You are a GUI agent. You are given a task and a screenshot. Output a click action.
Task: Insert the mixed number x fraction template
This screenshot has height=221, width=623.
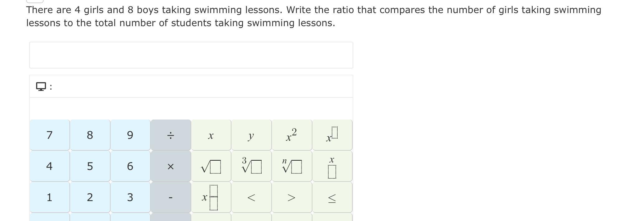click(x=211, y=197)
